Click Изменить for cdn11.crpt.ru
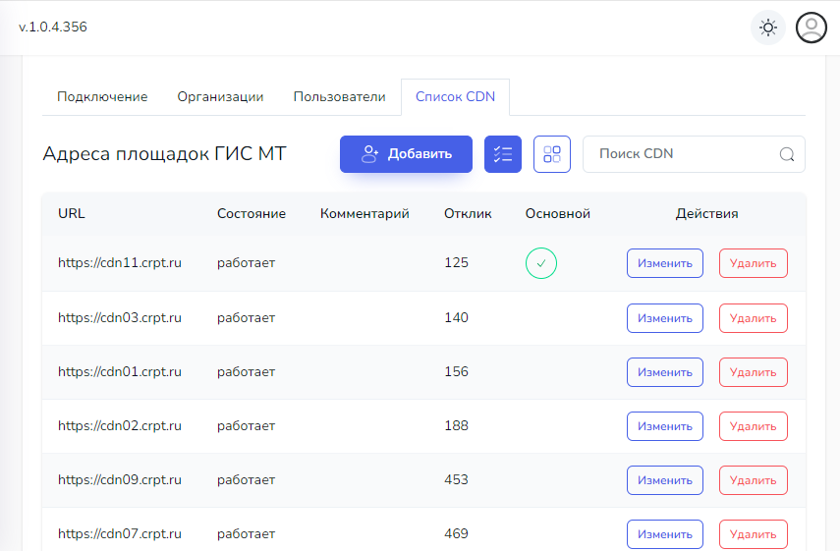The height and width of the screenshot is (551, 840). tap(665, 263)
